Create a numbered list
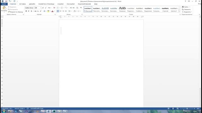 (62, 8)
